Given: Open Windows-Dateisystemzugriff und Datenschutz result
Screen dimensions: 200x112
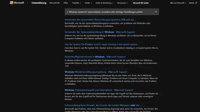Looking at the screenshot, I should point(99,90).
